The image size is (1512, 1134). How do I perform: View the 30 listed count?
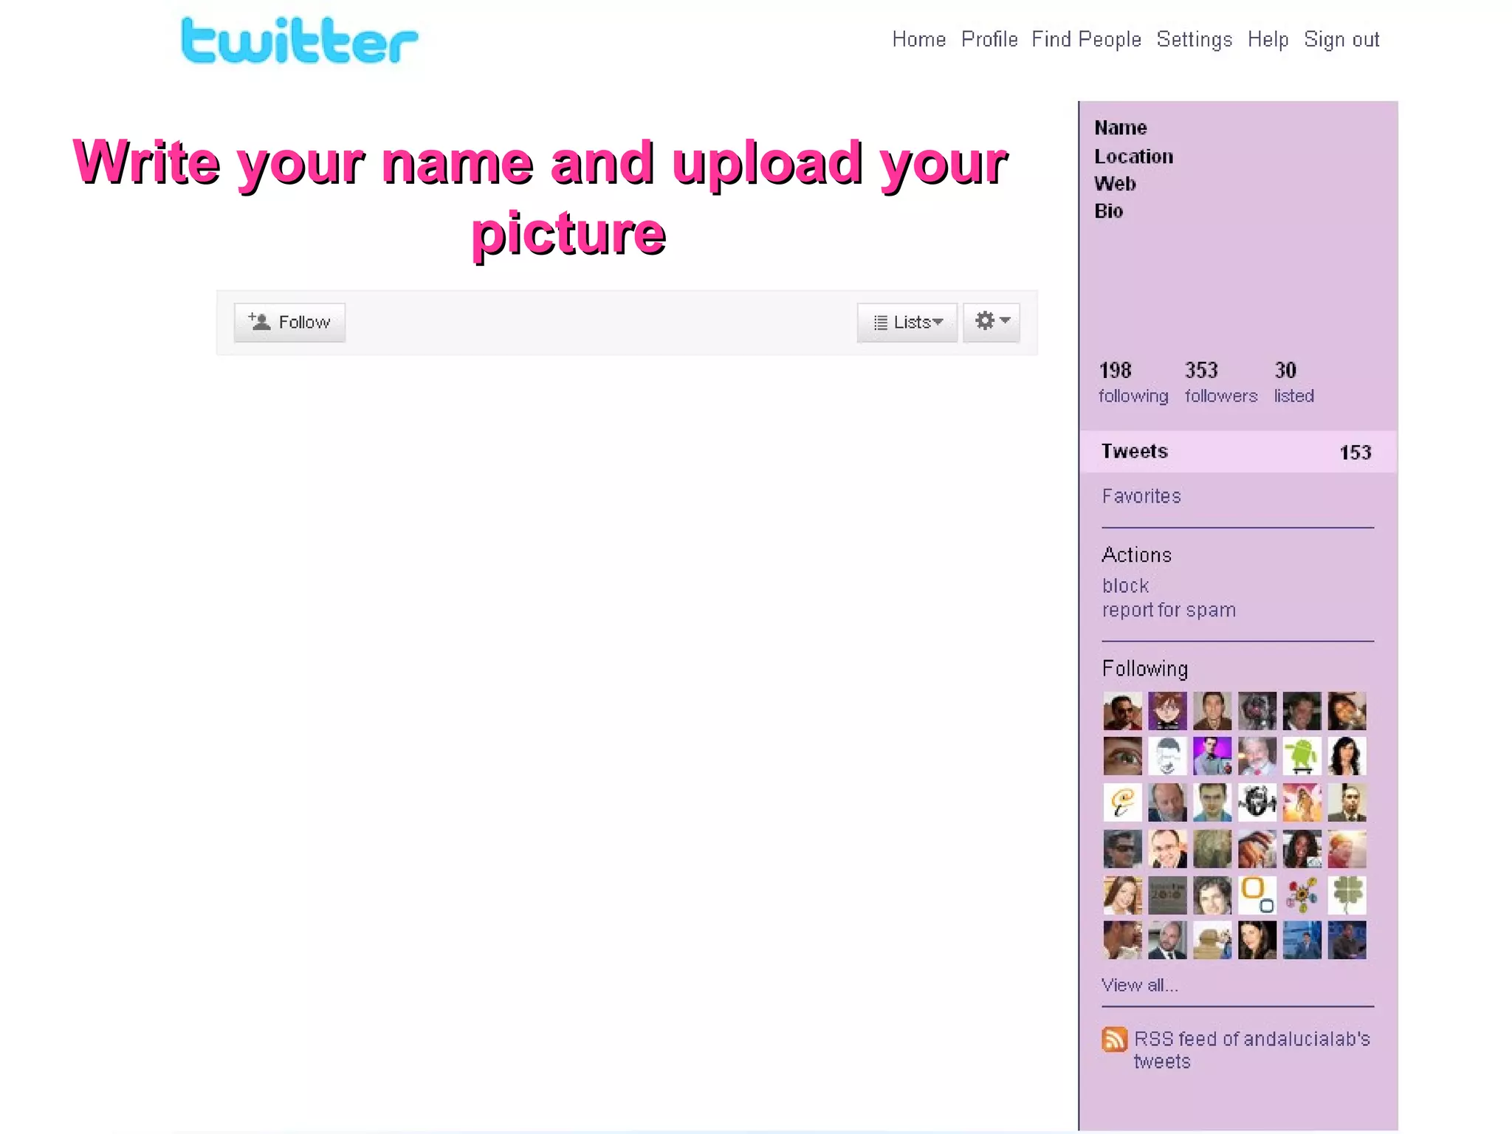pos(1293,382)
